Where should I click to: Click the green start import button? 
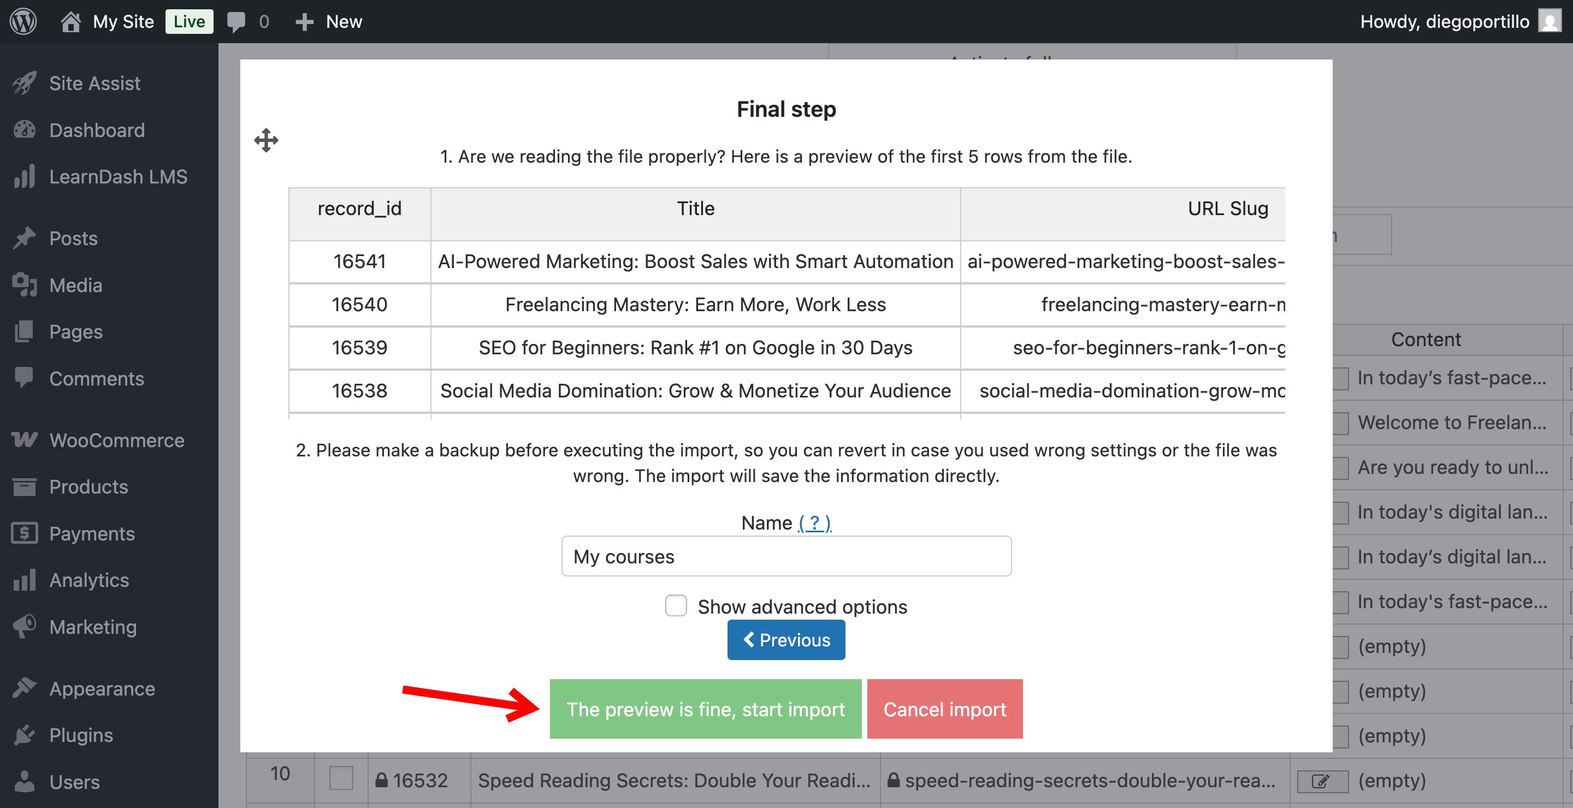(705, 709)
